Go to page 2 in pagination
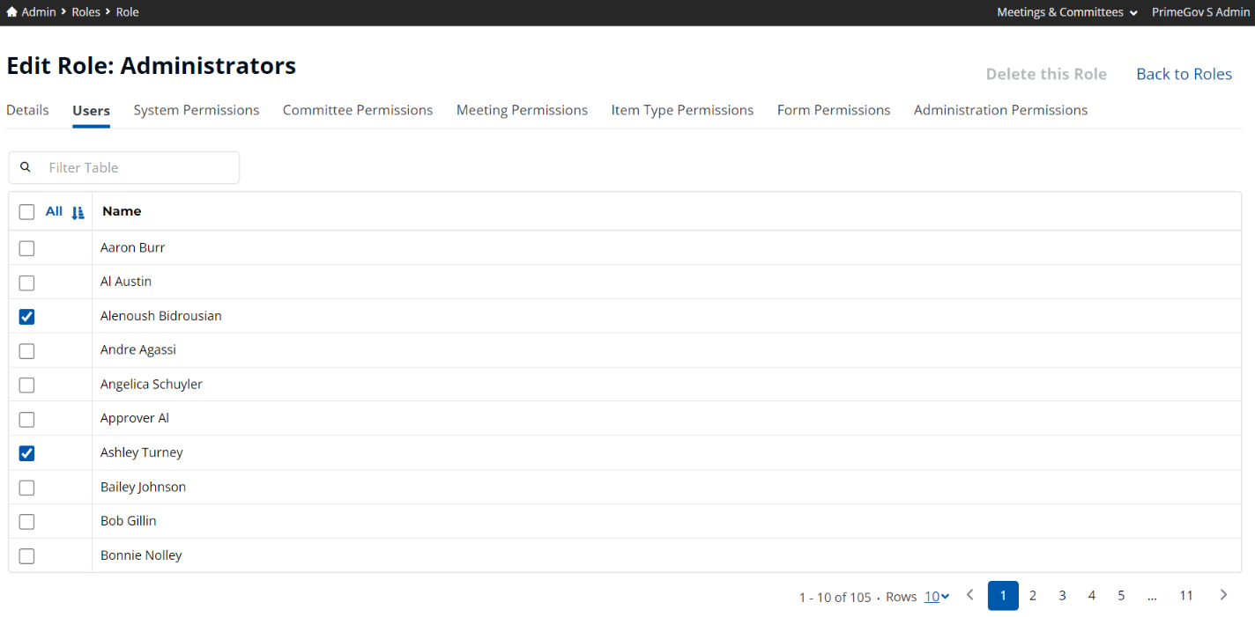 coord(1033,596)
